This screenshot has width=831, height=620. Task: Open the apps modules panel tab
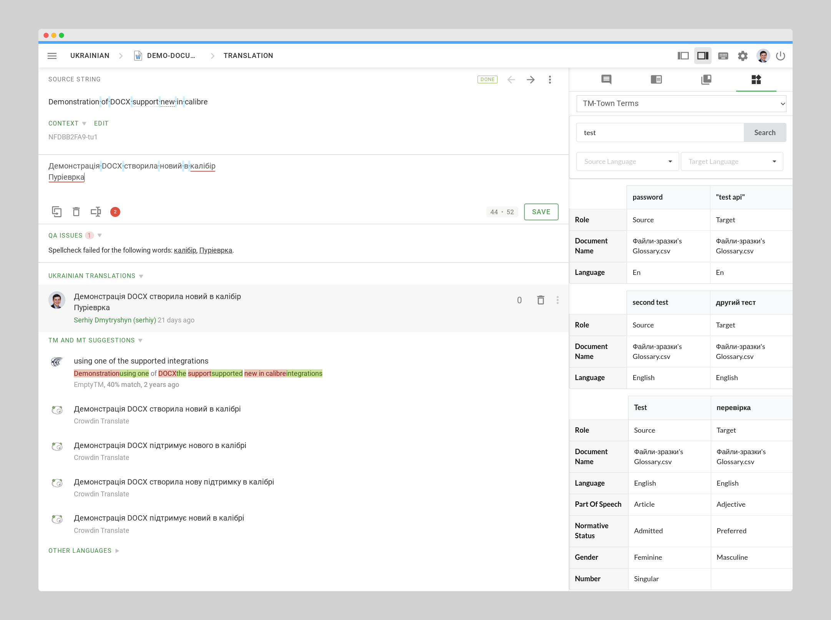tap(756, 79)
